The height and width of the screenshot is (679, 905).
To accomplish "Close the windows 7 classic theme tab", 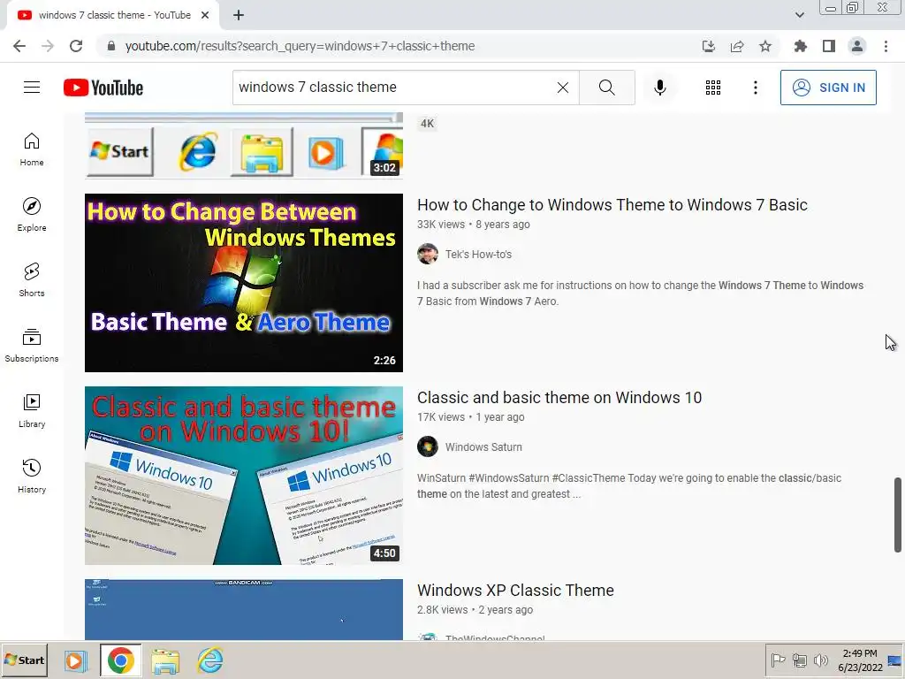I will pos(205,15).
